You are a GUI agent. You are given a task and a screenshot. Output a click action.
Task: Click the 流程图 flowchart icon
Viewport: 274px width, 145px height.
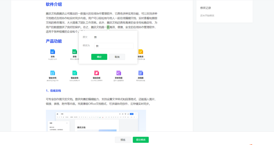pos(141,73)
